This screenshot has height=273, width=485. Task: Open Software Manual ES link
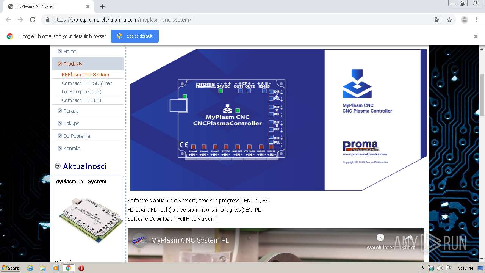(x=265, y=201)
